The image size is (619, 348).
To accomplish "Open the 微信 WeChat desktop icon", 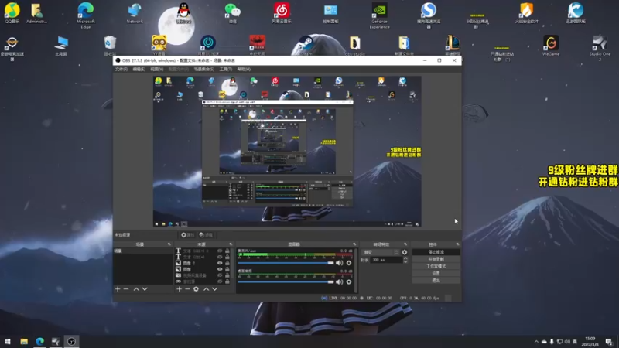I will [x=233, y=13].
